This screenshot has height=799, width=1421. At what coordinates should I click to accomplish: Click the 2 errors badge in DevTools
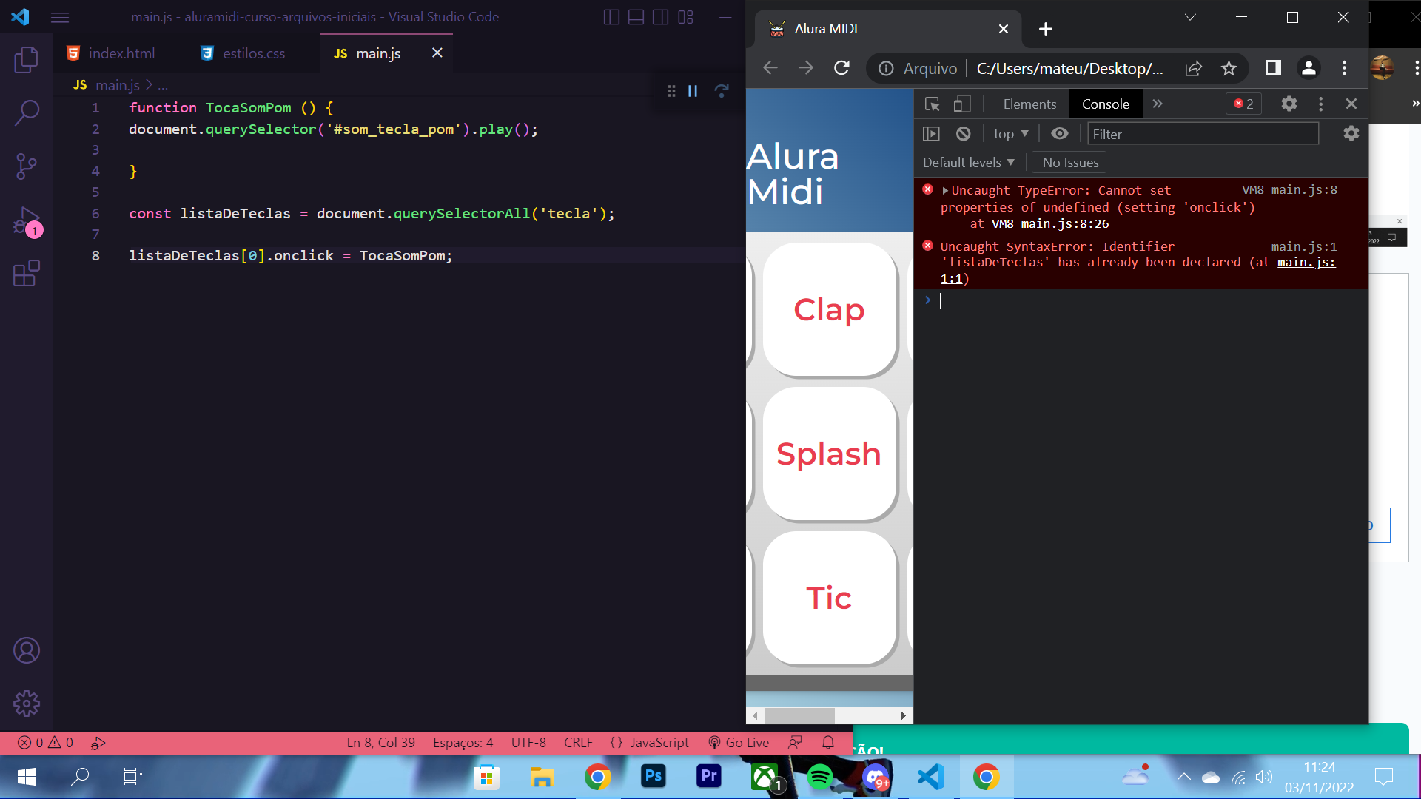pos(1243,104)
